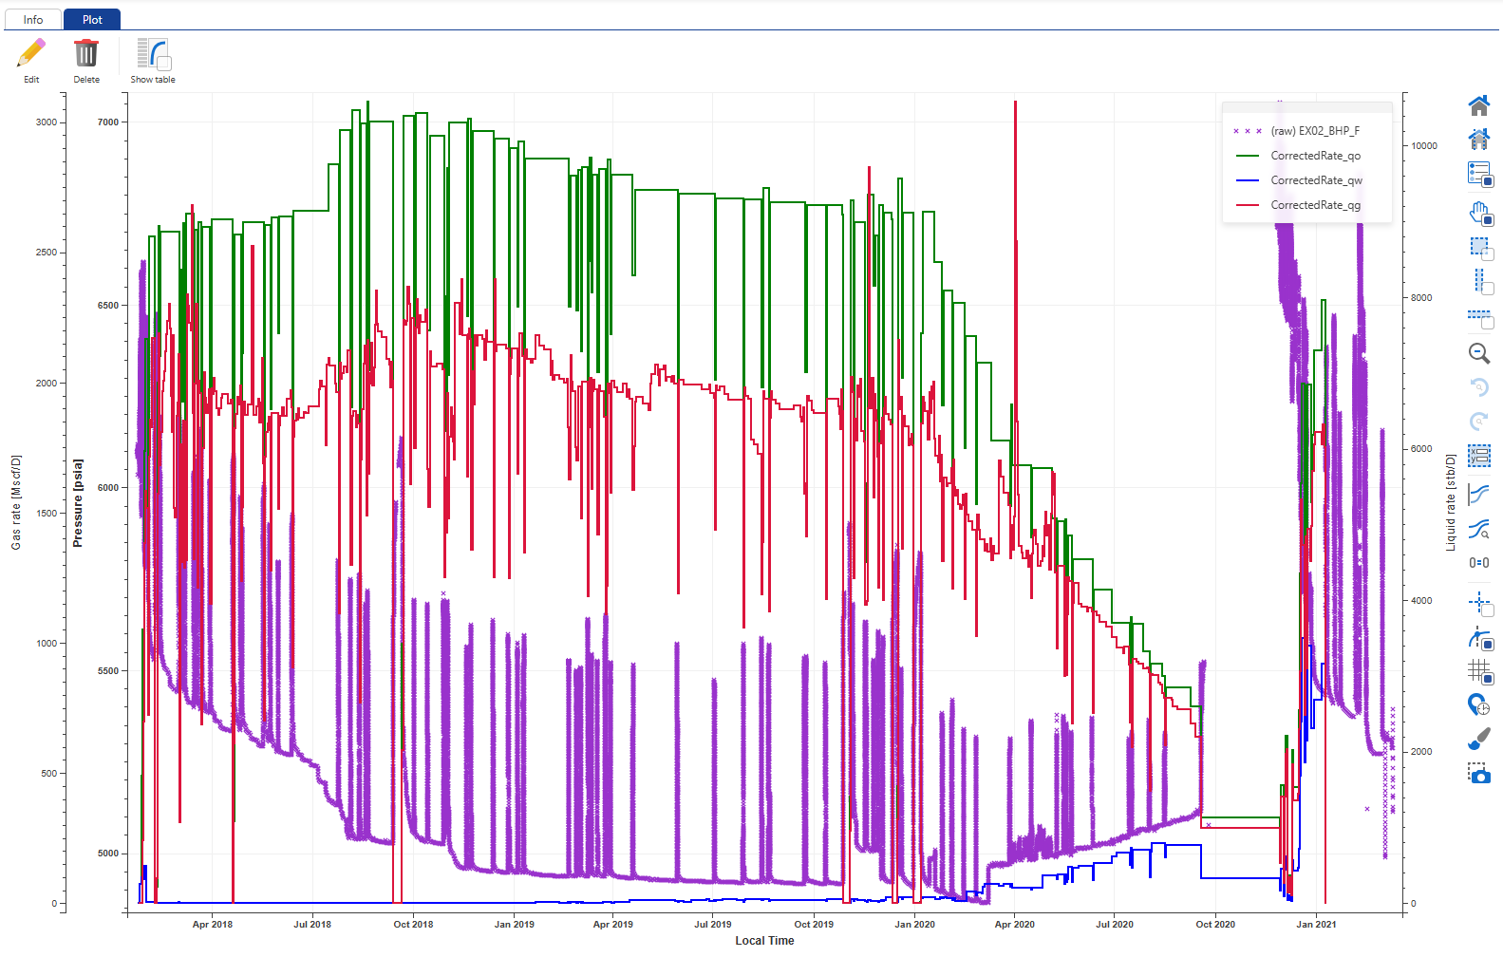Click the Home reset view icon
This screenshot has width=1503, height=957.
coord(1478,105)
